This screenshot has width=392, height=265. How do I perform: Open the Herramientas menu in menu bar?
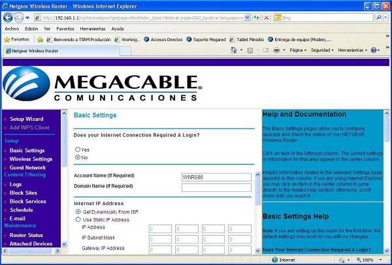click(93, 29)
